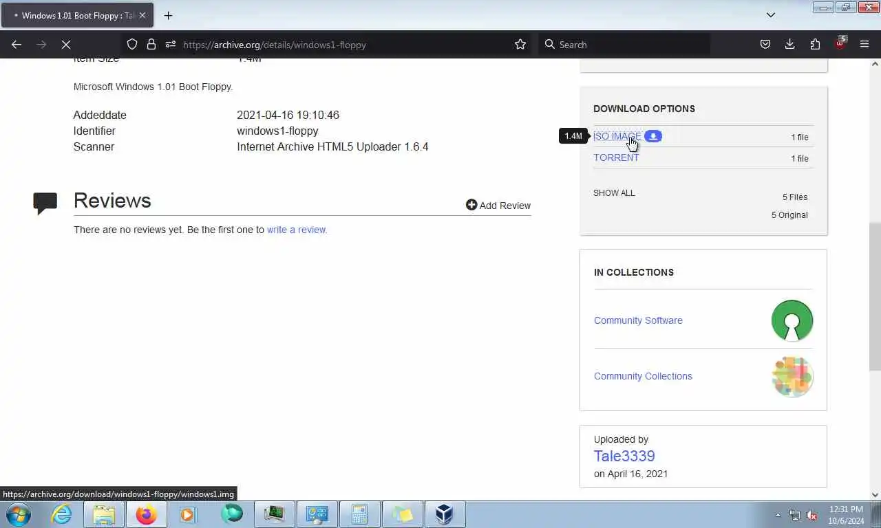Click the Community Software green logo

pos(792,320)
